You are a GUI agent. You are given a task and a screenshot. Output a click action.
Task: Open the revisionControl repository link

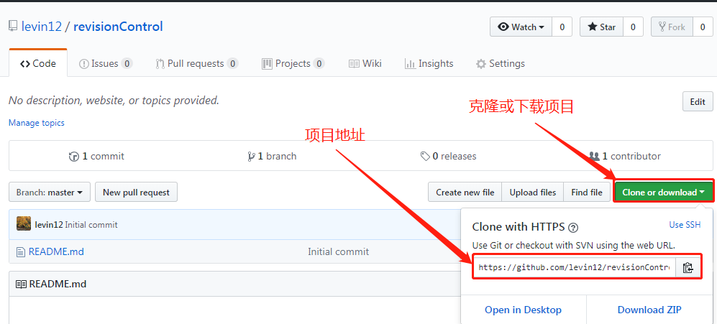(x=118, y=27)
